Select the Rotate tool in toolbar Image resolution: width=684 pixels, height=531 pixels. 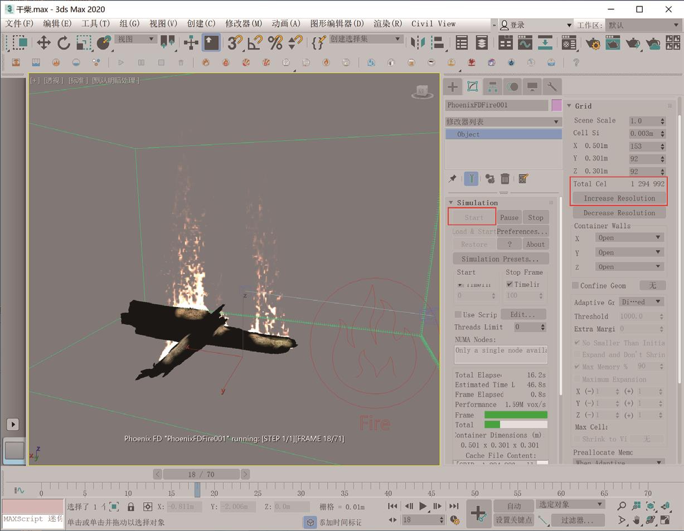tap(64, 43)
